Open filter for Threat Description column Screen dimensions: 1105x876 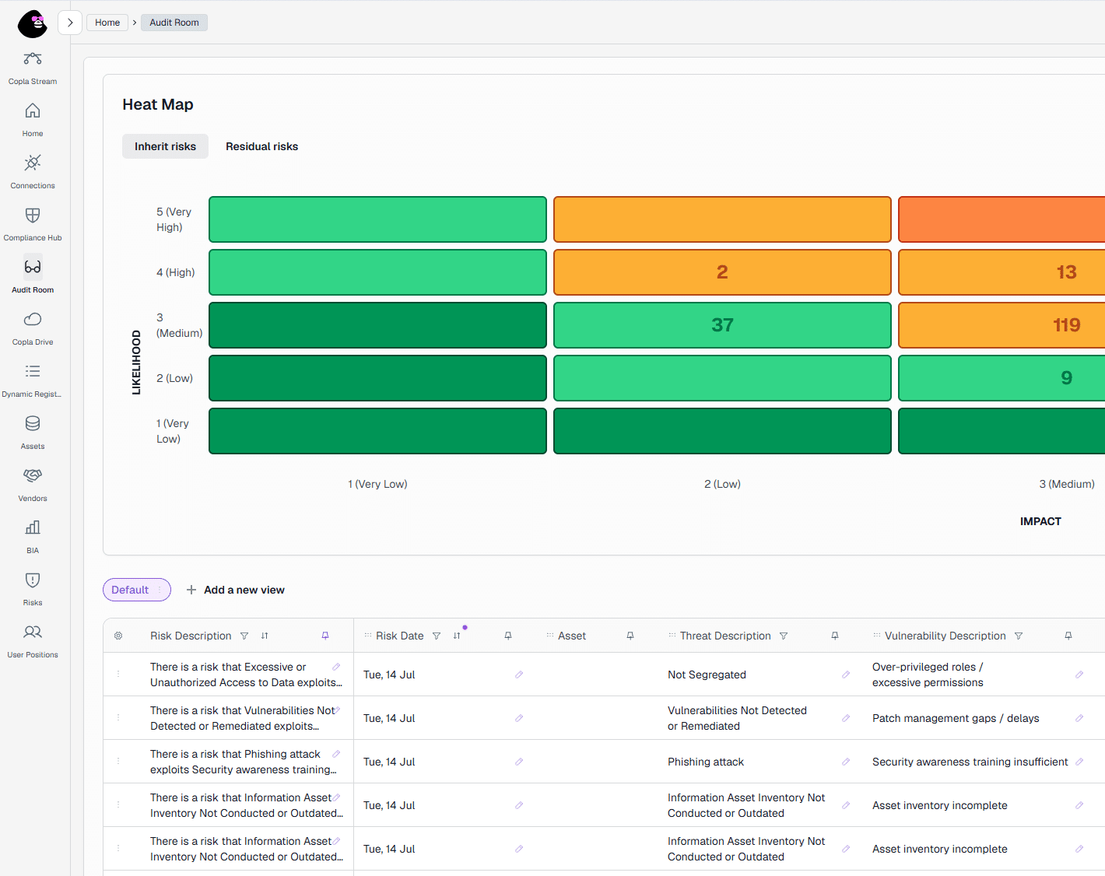pyautogui.click(x=784, y=636)
